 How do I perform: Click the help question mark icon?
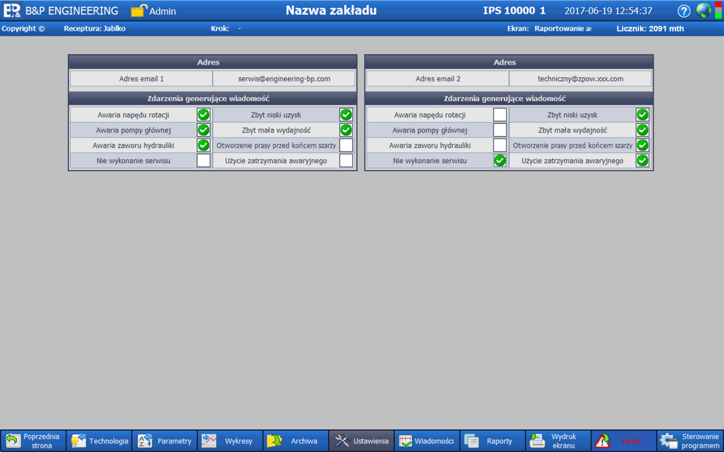pyautogui.click(x=684, y=11)
